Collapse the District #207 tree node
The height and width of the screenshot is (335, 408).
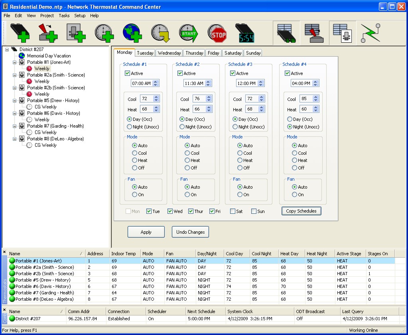(7, 49)
